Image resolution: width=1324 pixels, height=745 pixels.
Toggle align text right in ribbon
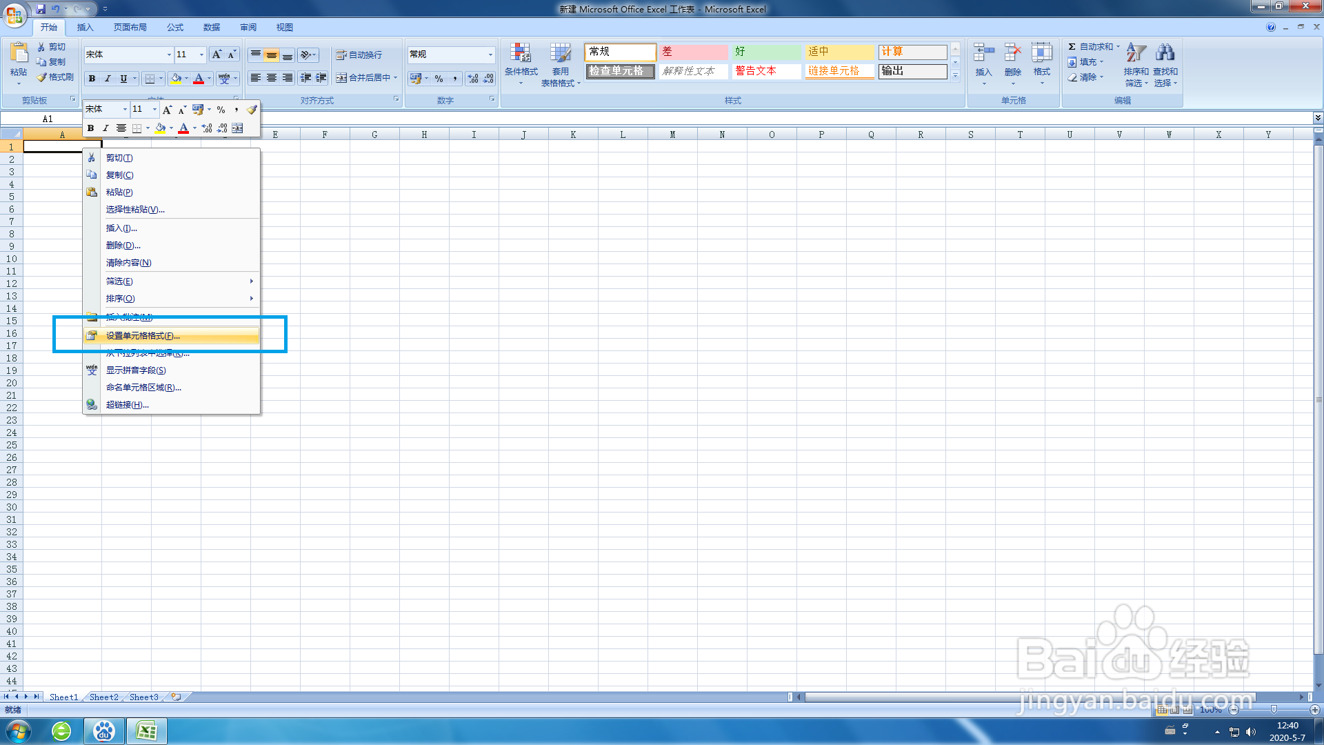(x=288, y=78)
